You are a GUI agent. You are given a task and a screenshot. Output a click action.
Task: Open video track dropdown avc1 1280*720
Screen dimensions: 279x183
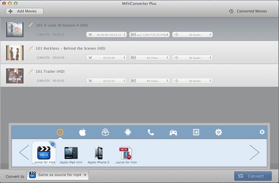(149, 35)
